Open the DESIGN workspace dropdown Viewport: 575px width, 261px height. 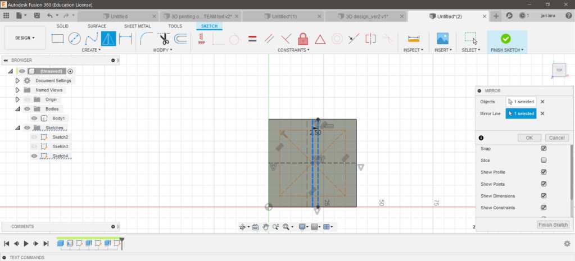click(25, 38)
